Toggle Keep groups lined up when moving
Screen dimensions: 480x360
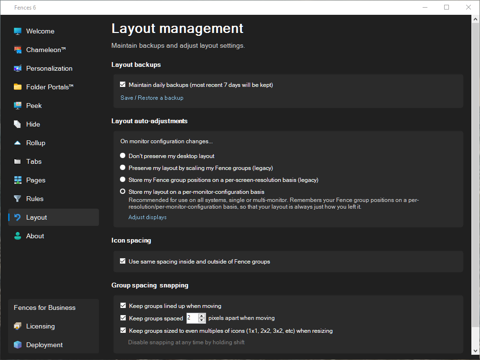pyautogui.click(x=123, y=306)
